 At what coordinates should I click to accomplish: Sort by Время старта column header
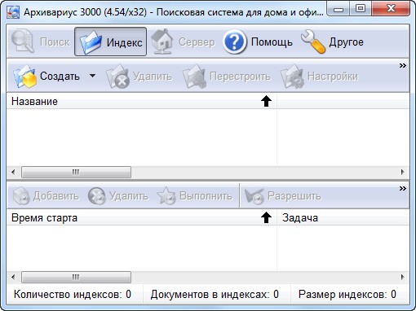click(141, 217)
